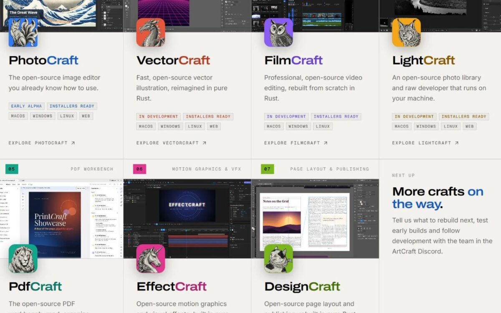Viewport: 501px width, 313px height.
Task: Select the Linux tag under FilmCraft
Action: point(323,126)
